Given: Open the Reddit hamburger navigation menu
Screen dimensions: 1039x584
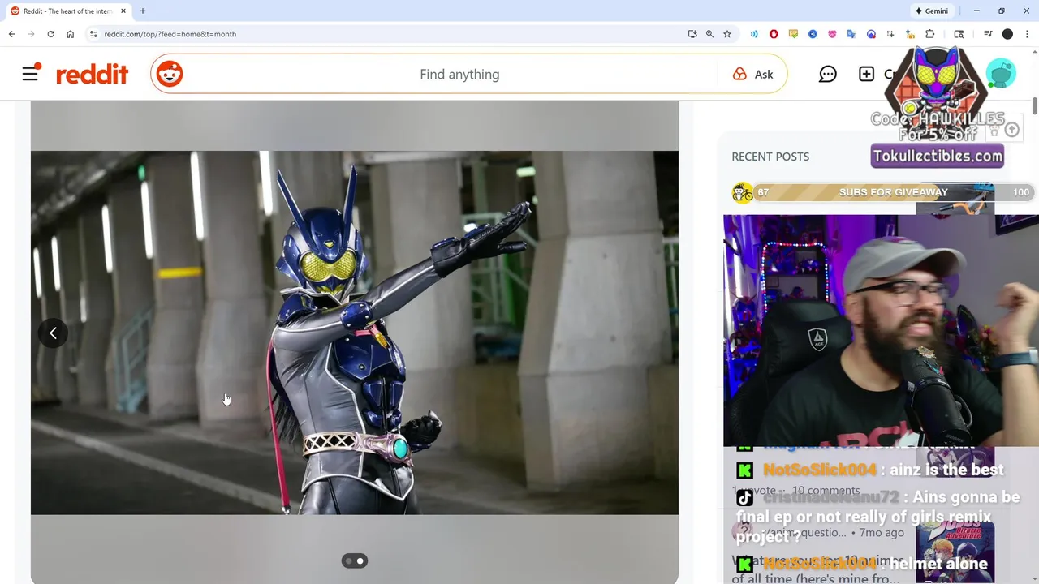Looking at the screenshot, I should pos(30,74).
